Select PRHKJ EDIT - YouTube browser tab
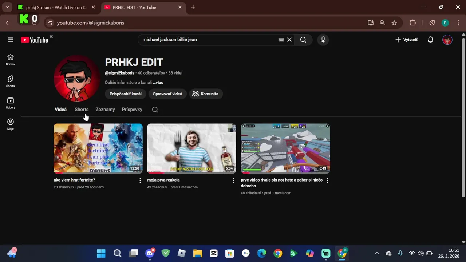This screenshot has height=262, width=466. pyautogui.click(x=143, y=7)
